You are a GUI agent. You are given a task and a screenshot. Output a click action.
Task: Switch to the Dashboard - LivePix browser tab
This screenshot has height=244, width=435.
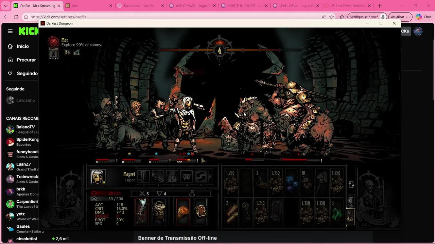140,6
